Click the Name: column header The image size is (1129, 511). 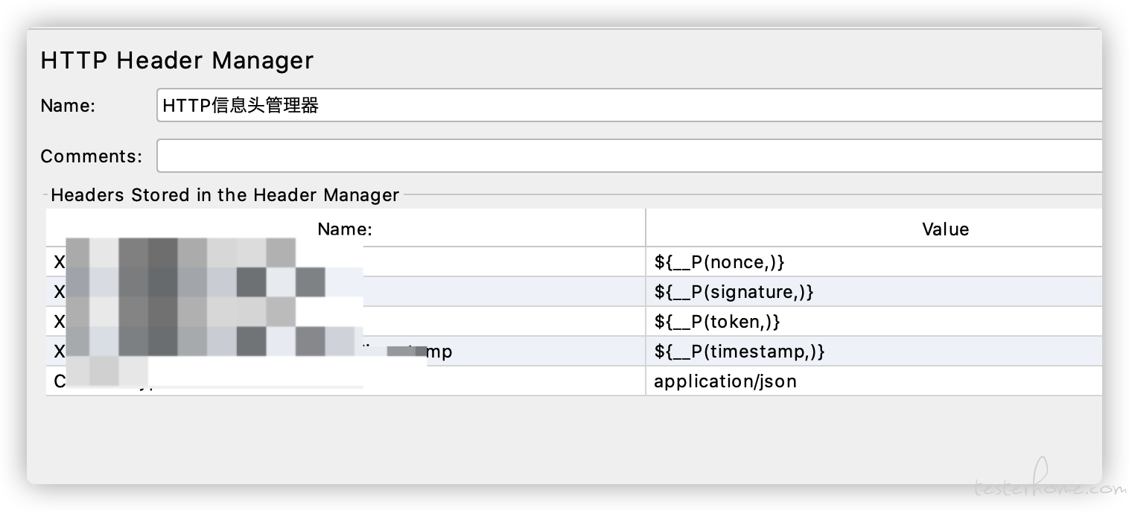[x=345, y=229]
